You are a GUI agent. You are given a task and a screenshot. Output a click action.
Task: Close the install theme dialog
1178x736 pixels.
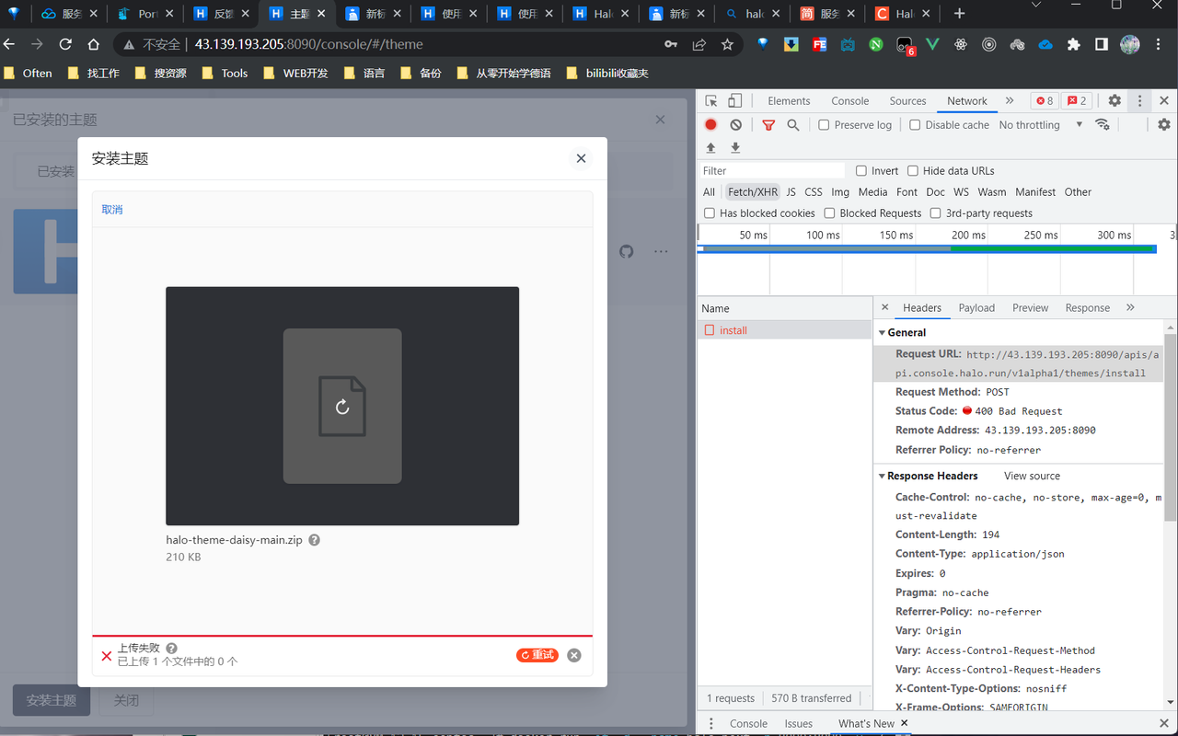pos(581,158)
